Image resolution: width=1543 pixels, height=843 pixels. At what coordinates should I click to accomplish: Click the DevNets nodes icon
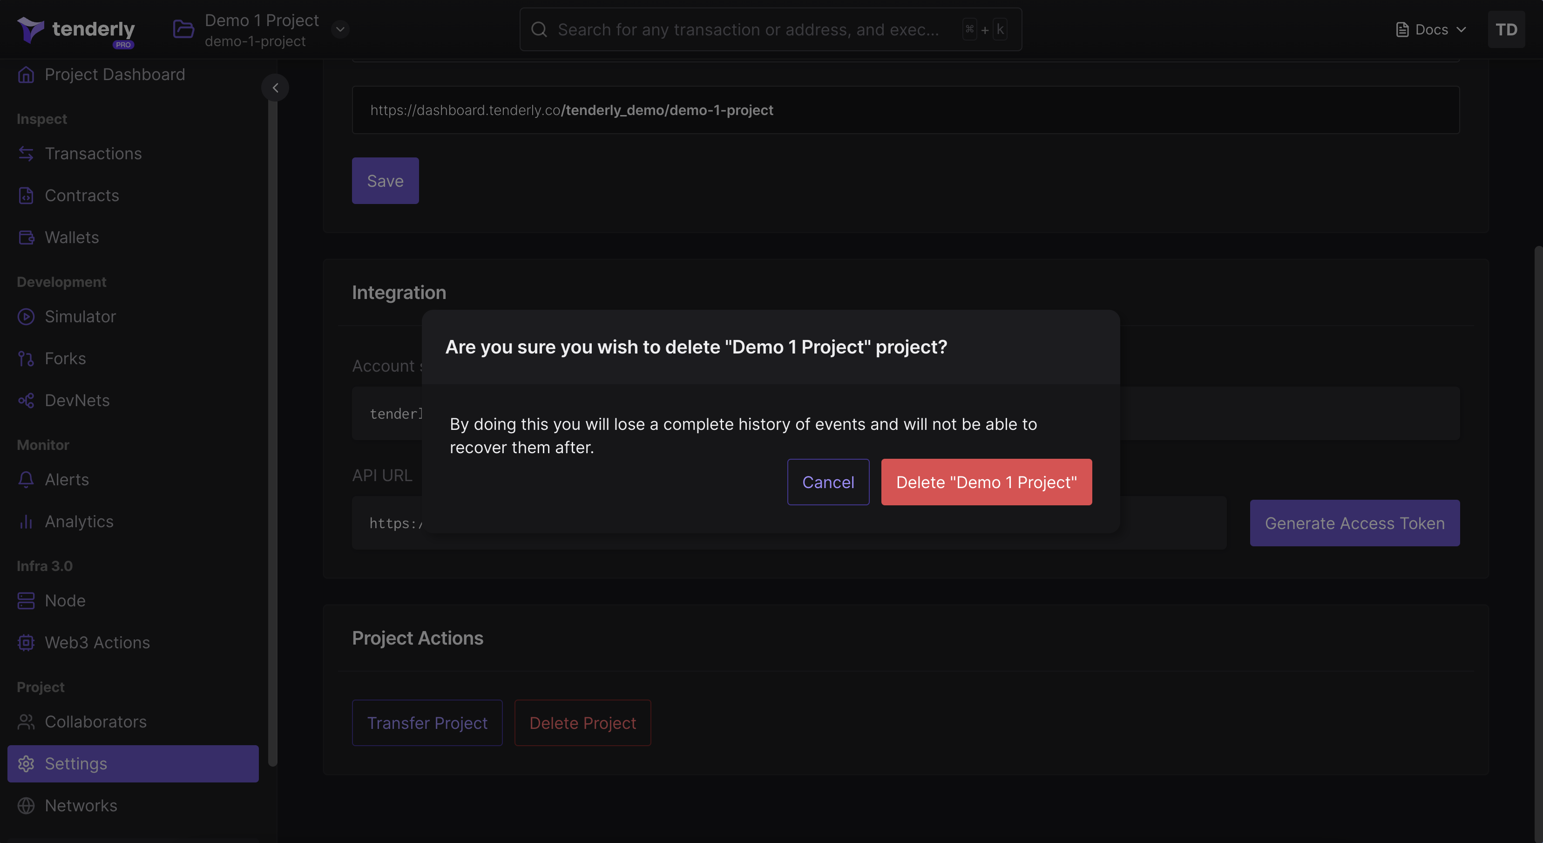point(26,400)
